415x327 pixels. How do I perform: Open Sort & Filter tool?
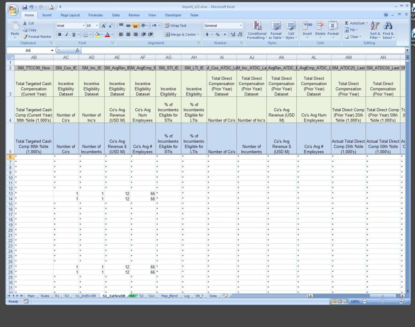375,26
